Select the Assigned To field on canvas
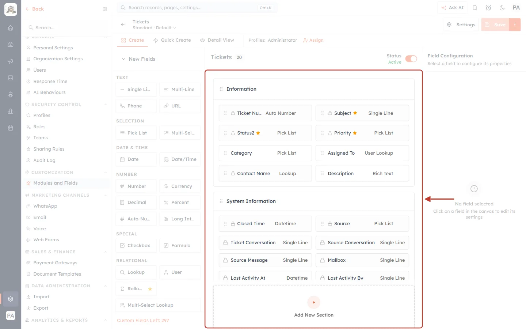The width and height of the screenshot is (526, 329). [362, 153]
